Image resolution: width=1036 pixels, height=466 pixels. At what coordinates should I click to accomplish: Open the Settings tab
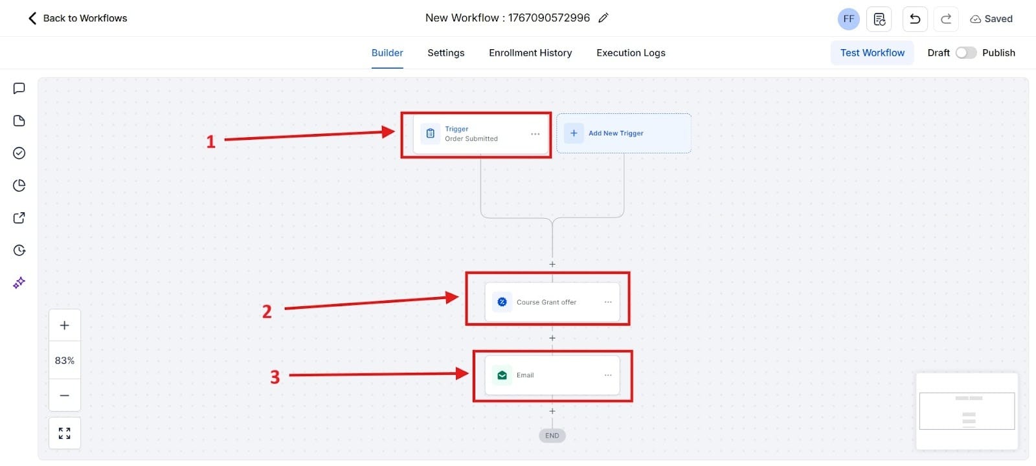click(x=446, y=53)
